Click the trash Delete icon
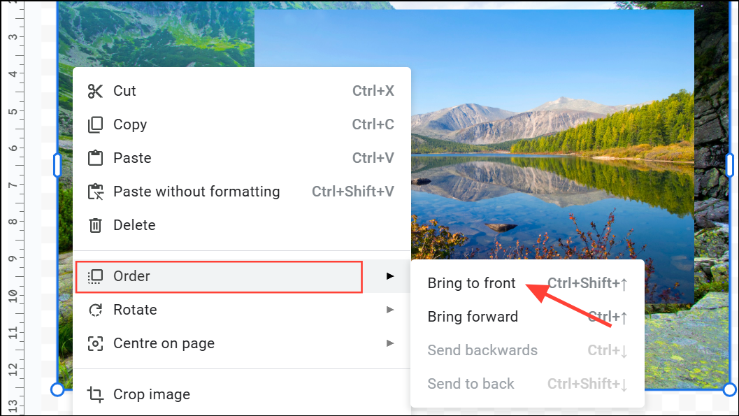The width and height of the screenshot is (739, 416). 95,225
